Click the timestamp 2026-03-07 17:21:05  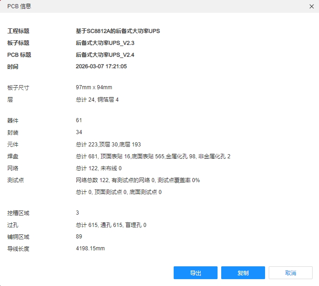click(101, 67)
